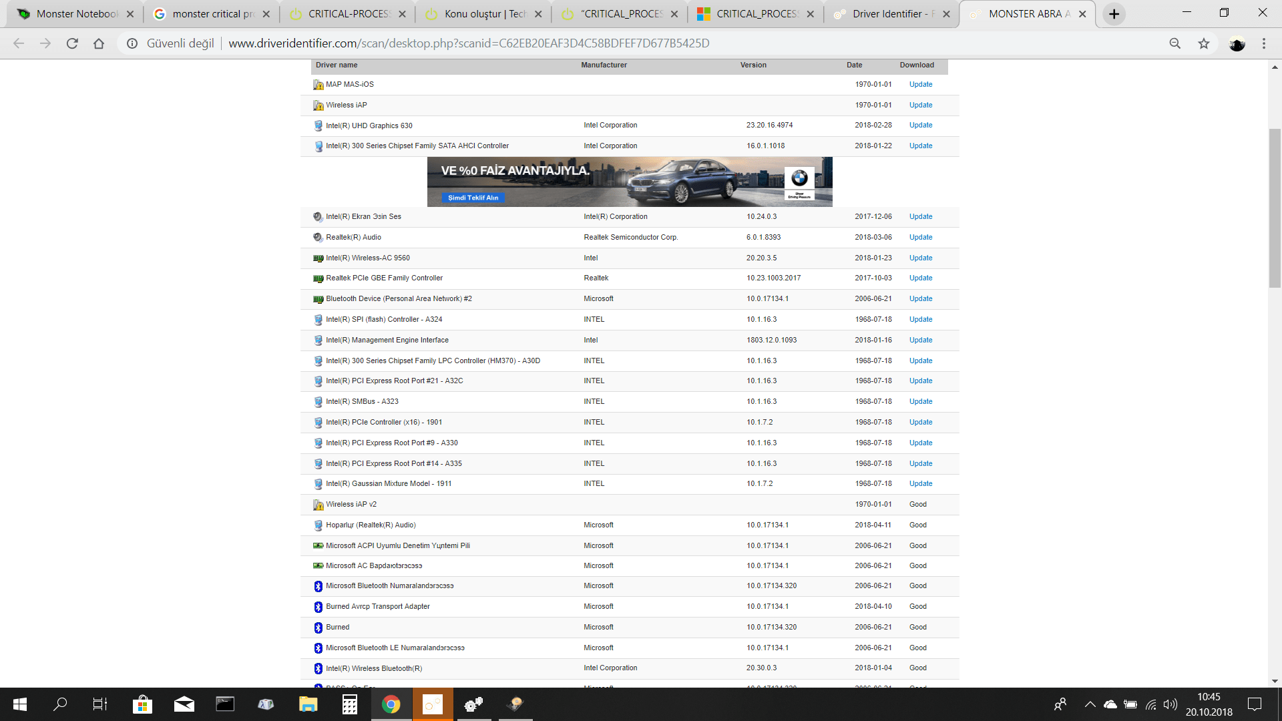Click the page vertical scrollbar thumb
The image size is (1282, 721).
pos(1275,207)
